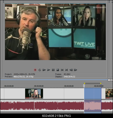Screen dimensions: 113x118
Task: Step to the previous frame
Action: pos(71,70)
